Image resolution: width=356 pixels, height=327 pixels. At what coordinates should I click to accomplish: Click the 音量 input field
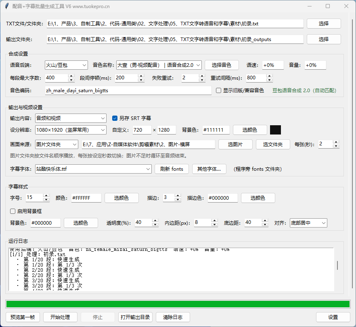click(315, 65)
